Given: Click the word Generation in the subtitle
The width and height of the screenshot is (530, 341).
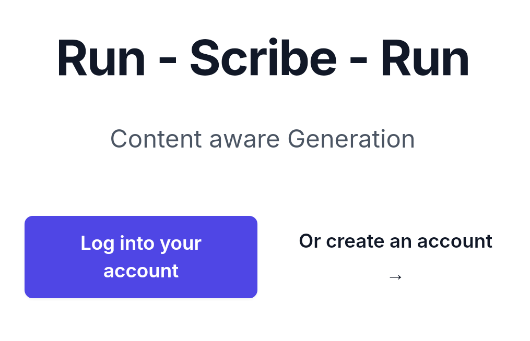Looking at the screenshot, I should (x=351, y=139).
